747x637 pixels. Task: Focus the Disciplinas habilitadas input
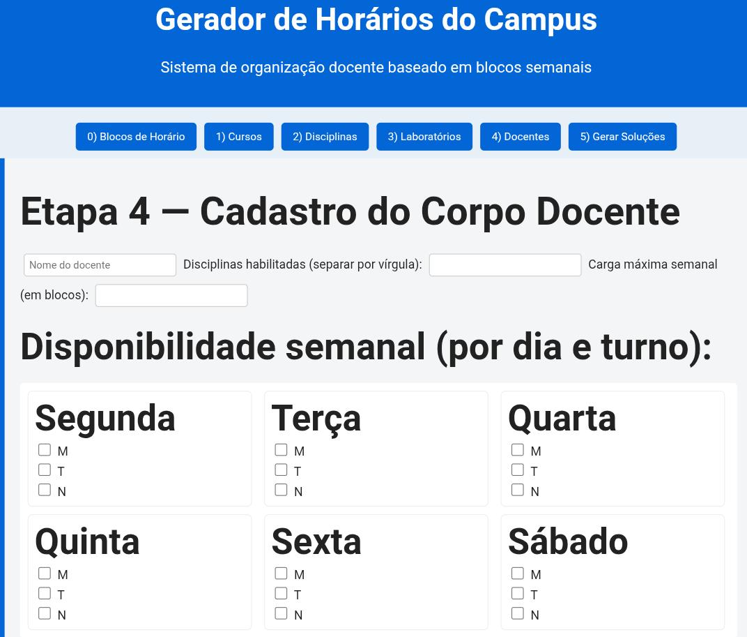coord(505,265)
